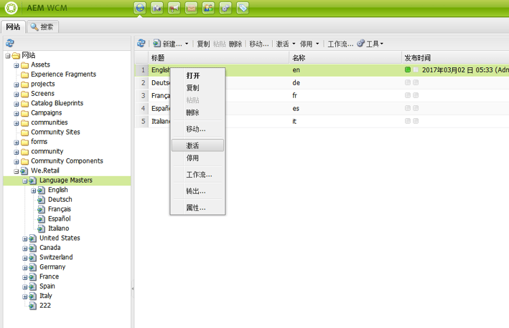Select the Français page in tree
The image size is (509, 328).
click(60, 209)
